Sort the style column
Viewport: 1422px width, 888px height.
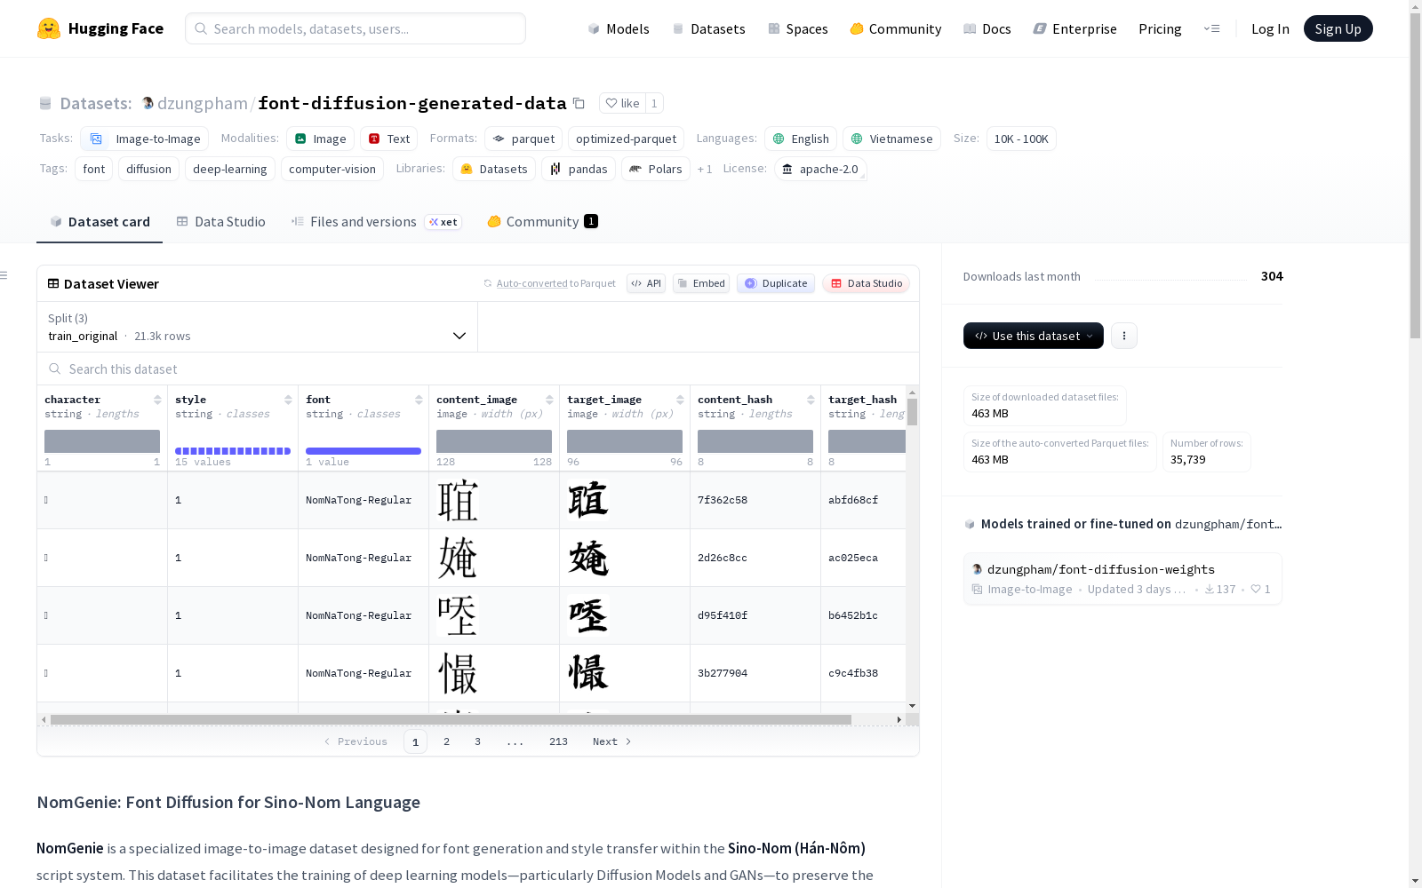[288, 400]
